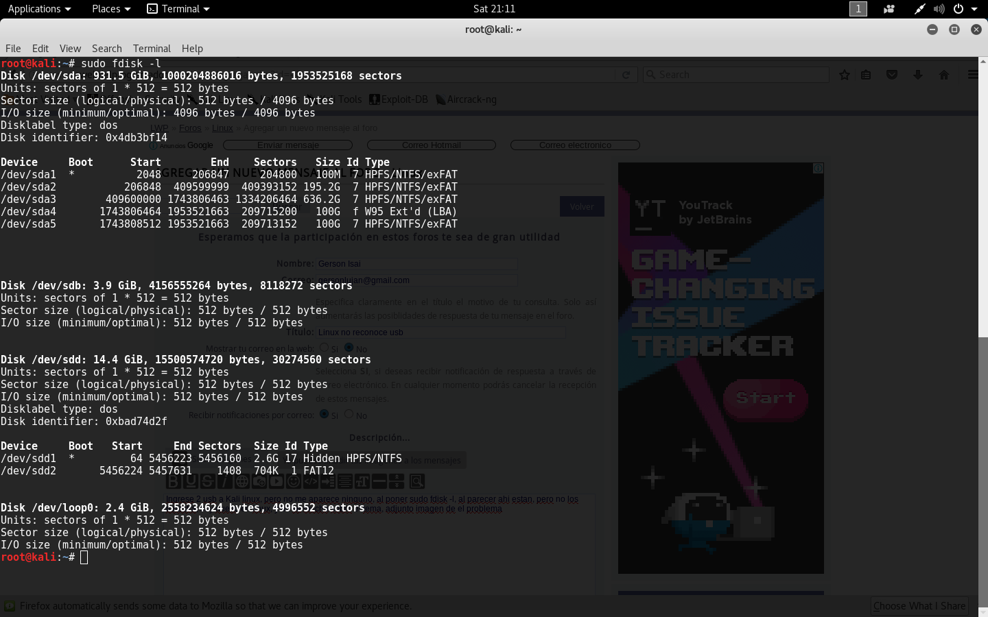Click Underline icon in forum editor
Screen dimensions: 988x617
pos(191,481)
